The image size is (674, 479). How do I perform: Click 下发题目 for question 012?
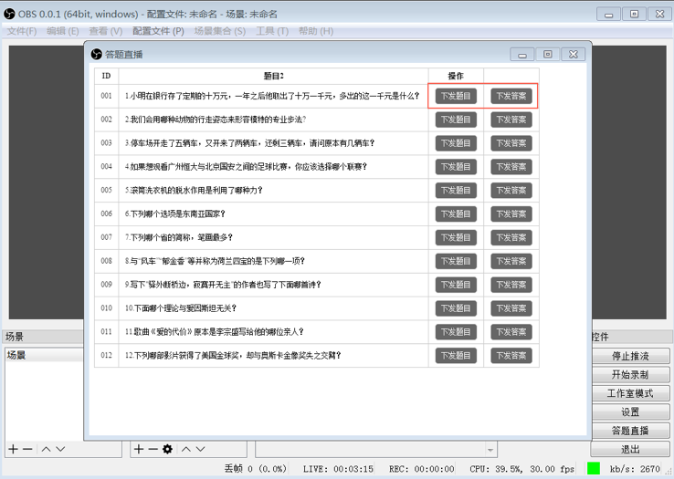(x=456, y=355)
